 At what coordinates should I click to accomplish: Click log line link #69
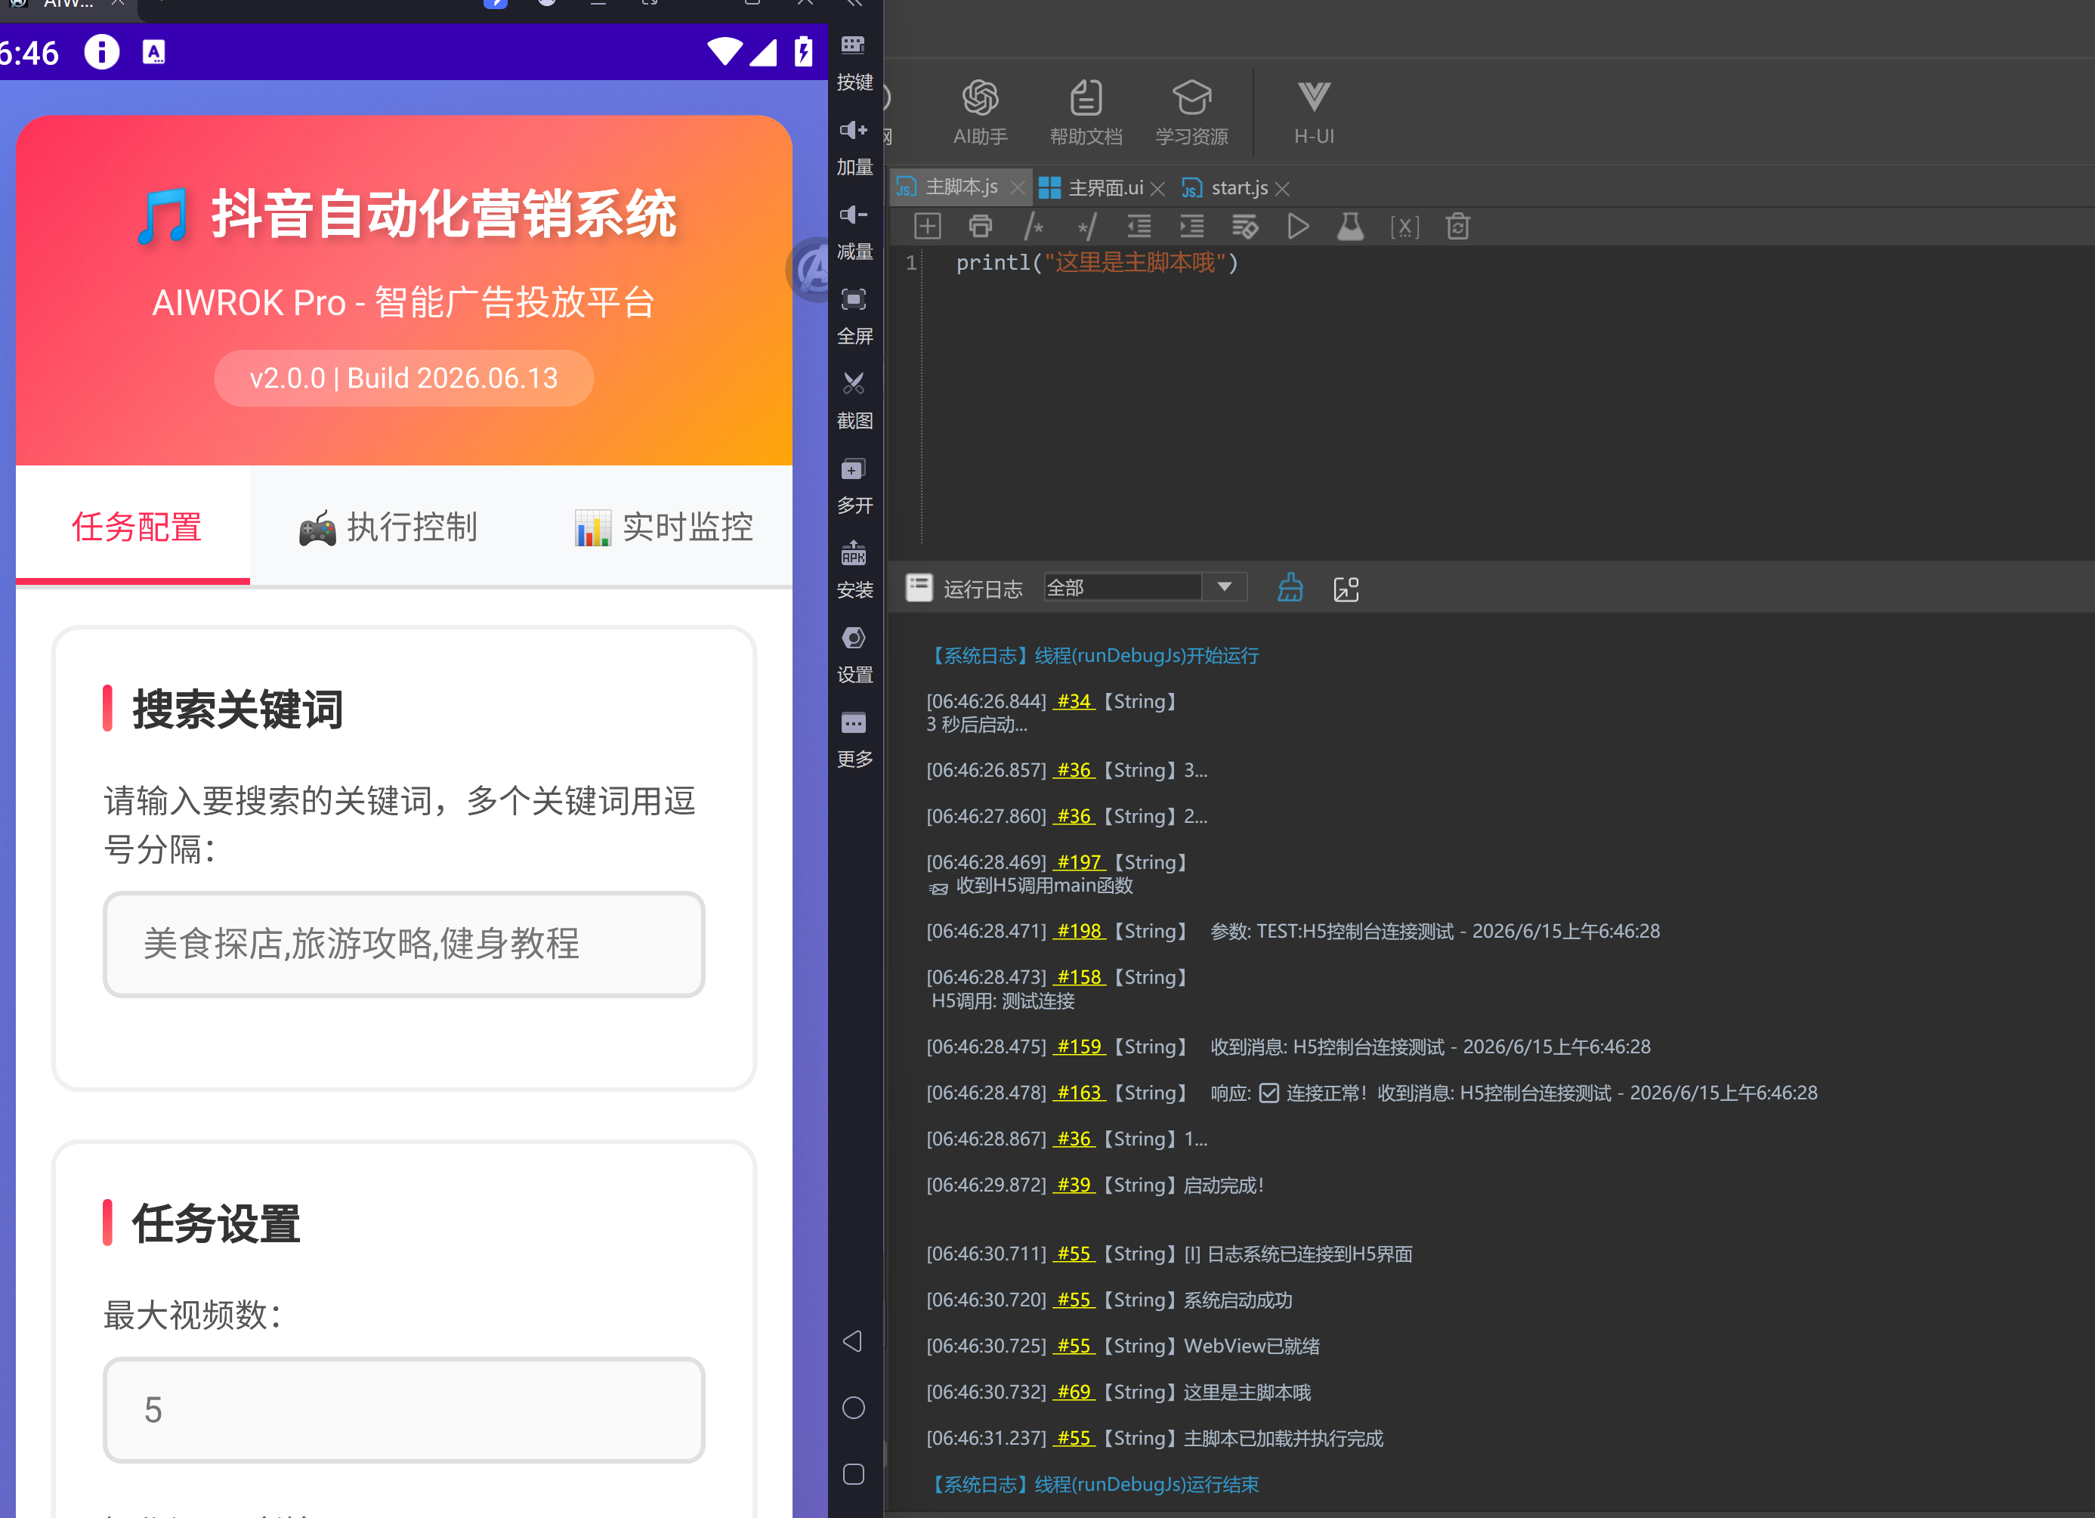click(1074, 1391)
